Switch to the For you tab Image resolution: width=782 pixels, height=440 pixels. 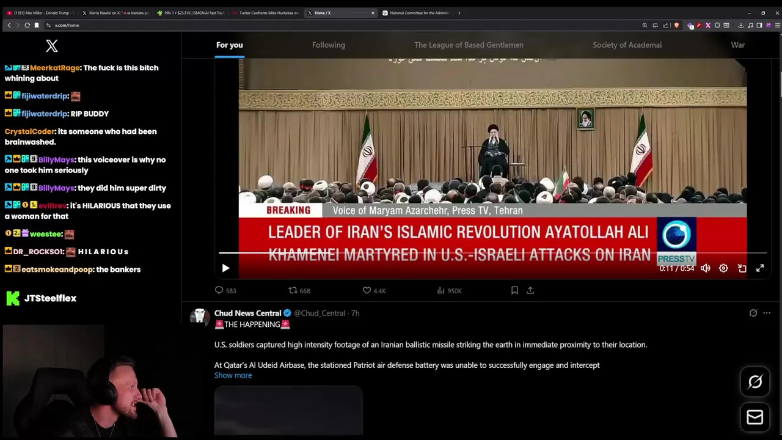click(229, 45)
